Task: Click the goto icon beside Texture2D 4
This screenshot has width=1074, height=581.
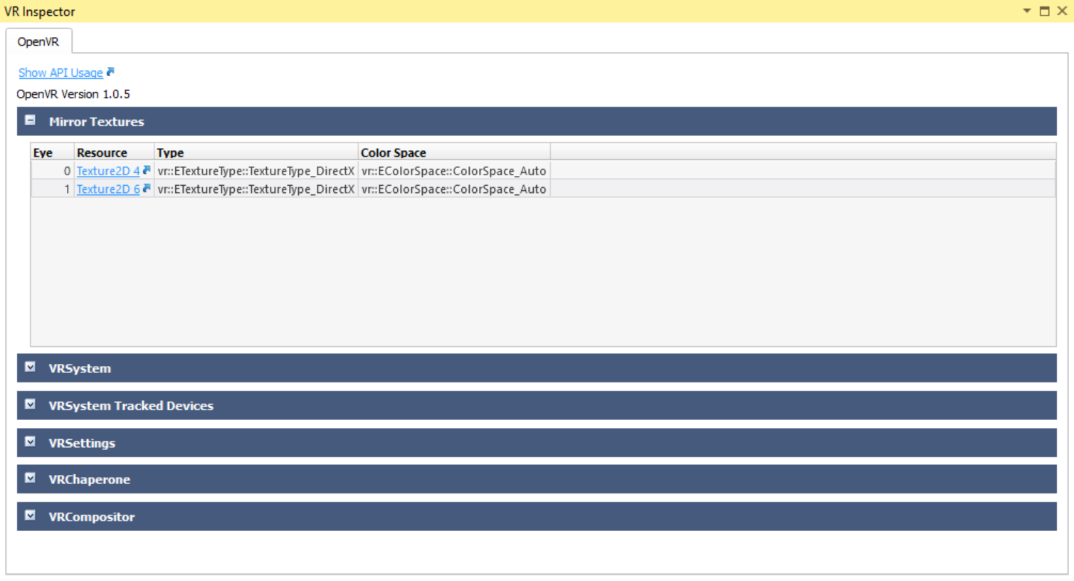Action: pos(147,170)
